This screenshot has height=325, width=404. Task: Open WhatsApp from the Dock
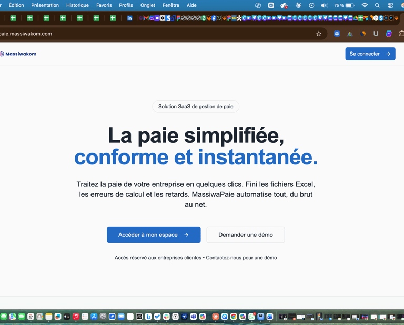(252, 317)
